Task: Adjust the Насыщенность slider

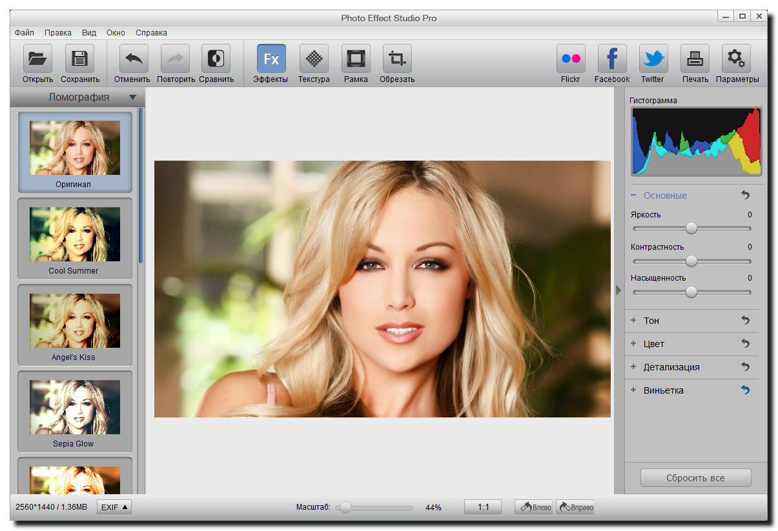Action: click(x=691, y=292)
